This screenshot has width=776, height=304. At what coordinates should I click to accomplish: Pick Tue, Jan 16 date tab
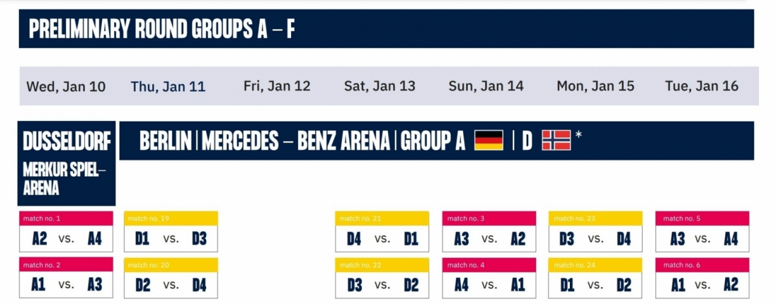(x=701, y=86)
